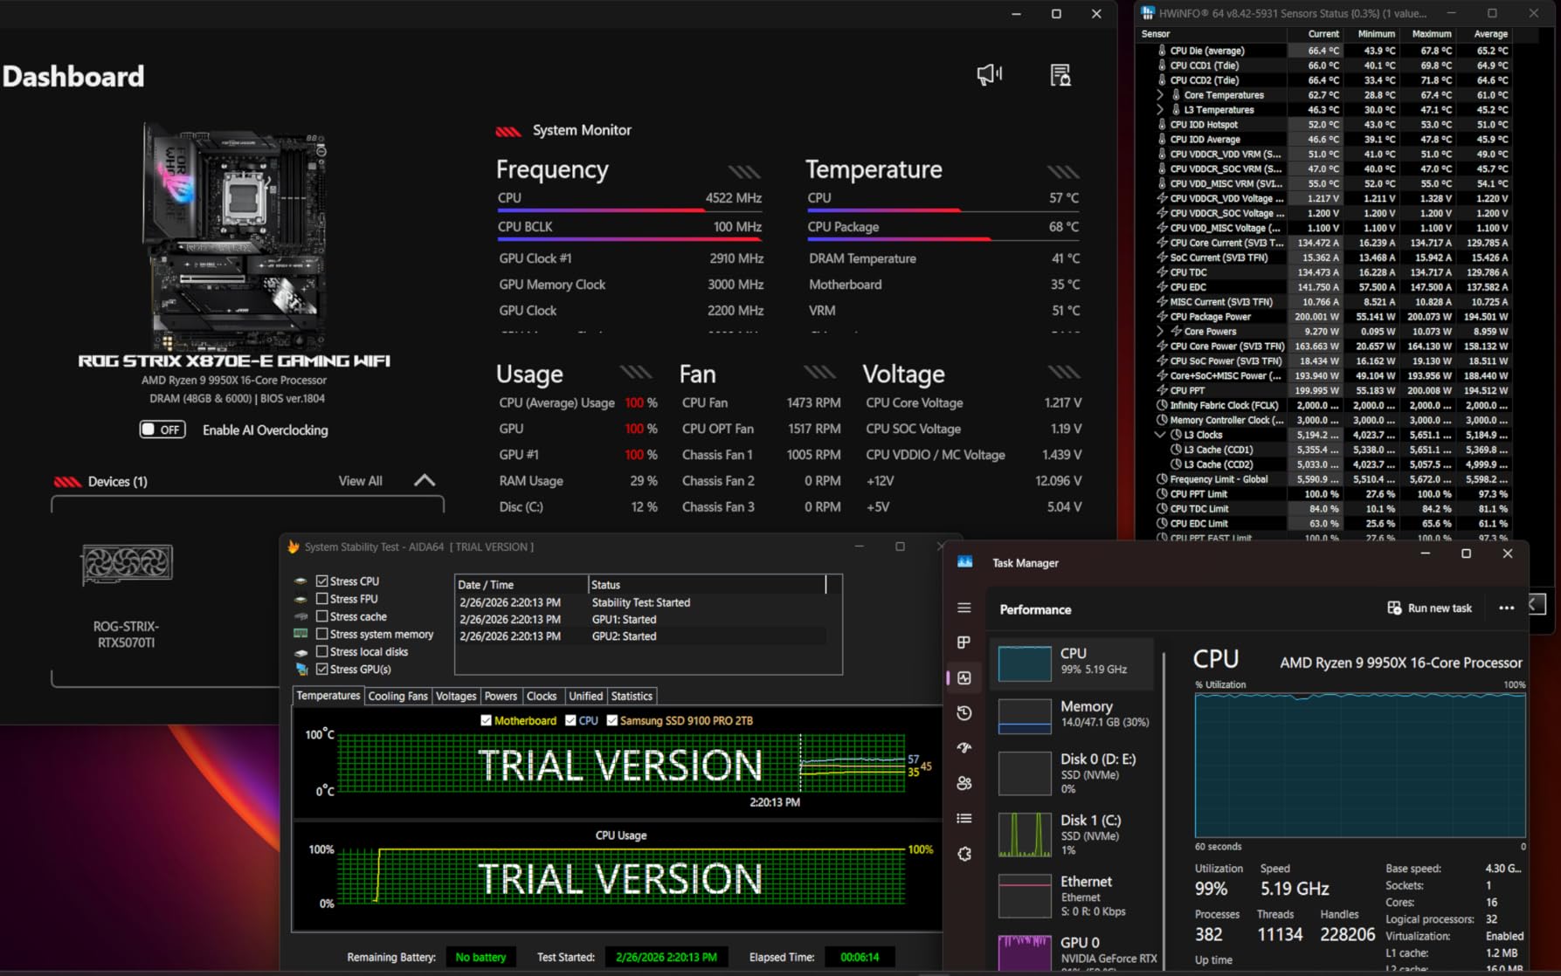
Task: Enable the Stress local disks checkbox
Action: pos(322,651)
